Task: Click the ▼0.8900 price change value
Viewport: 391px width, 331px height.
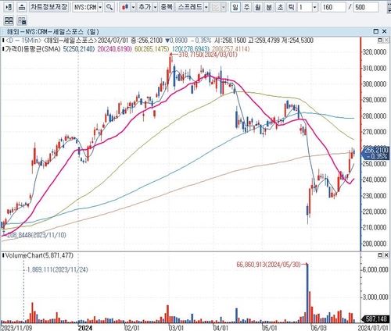Action: click(x=177, y=41)
